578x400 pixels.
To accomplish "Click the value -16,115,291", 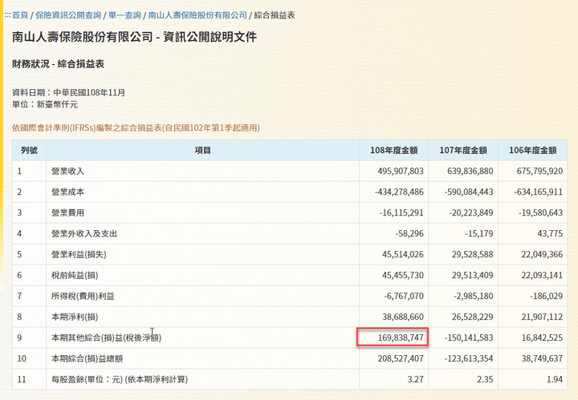I will tap(401, 212).
